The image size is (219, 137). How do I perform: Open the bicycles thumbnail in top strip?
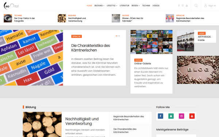116,18
